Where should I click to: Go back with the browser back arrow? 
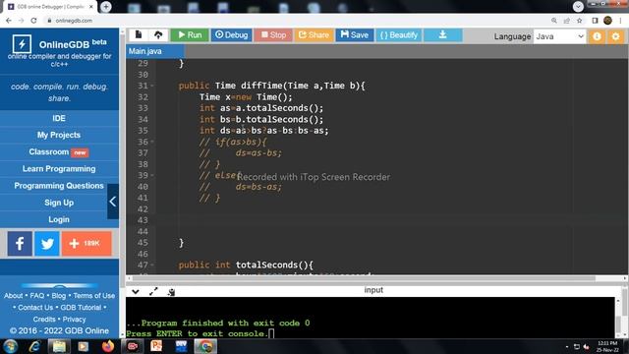click(9, 21)
